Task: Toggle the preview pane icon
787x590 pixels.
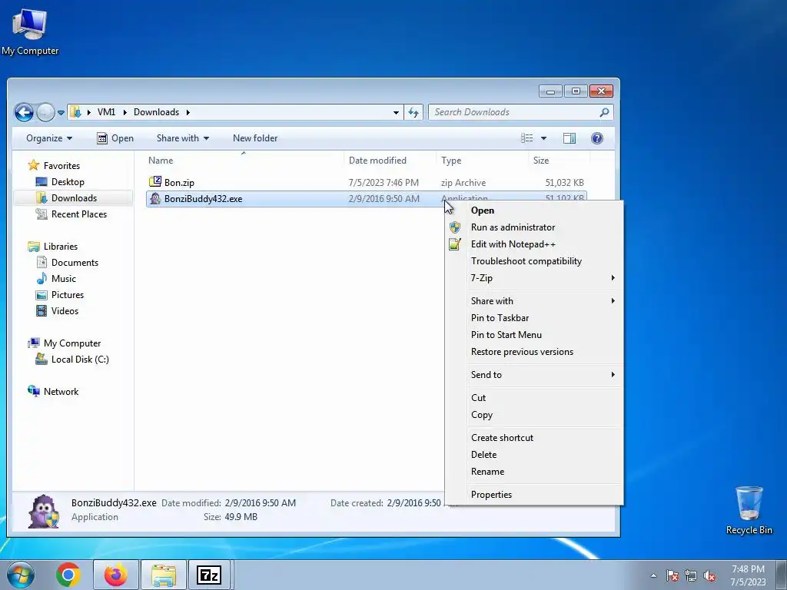Action: tap(569, 138)
